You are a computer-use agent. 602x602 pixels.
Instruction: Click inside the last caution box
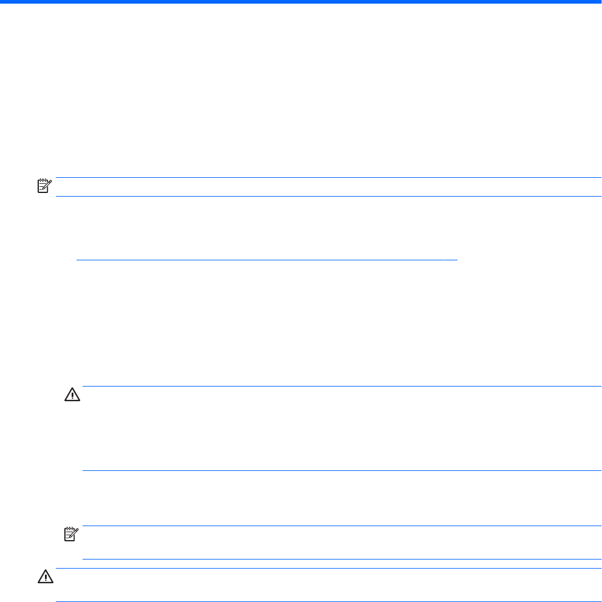point(328,585)
